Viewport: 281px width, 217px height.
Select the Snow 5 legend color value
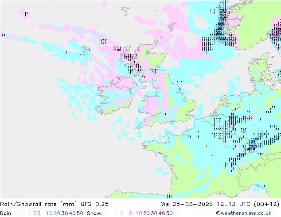coord(131,213)
